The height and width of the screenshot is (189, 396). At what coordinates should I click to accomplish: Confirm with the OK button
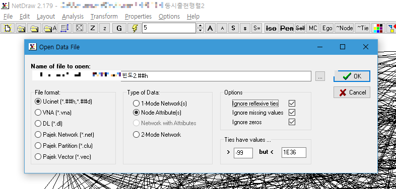(352, 76)
